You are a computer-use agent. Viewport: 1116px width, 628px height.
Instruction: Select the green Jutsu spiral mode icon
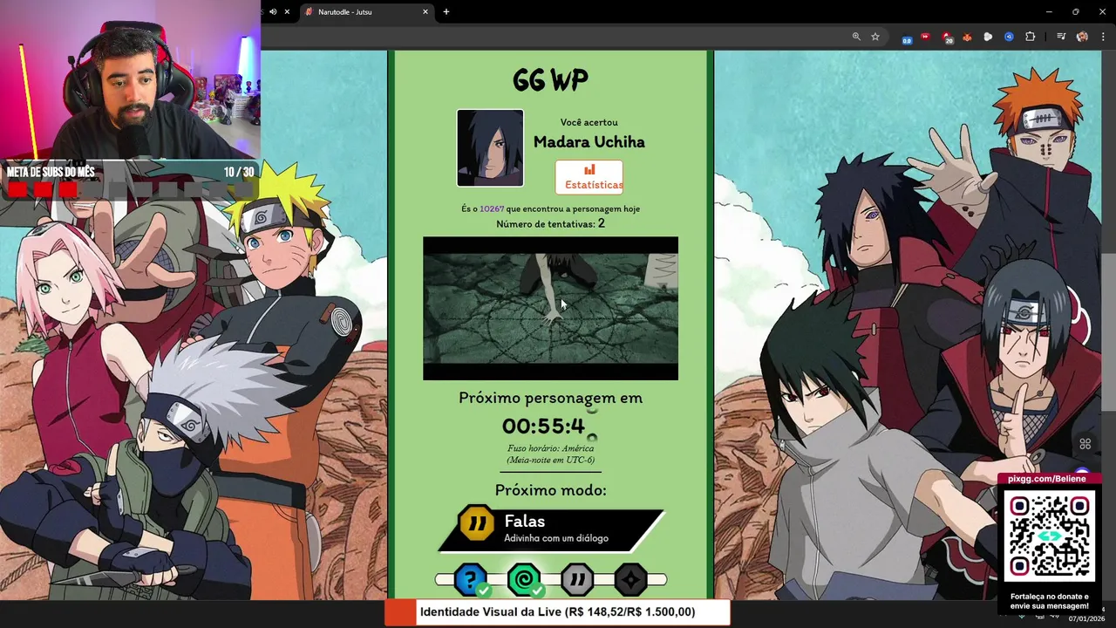coord(524,579)
